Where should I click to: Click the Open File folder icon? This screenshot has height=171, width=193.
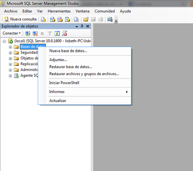86,19
